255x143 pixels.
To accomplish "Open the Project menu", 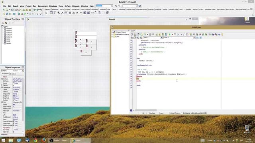I will coord(28,6).
